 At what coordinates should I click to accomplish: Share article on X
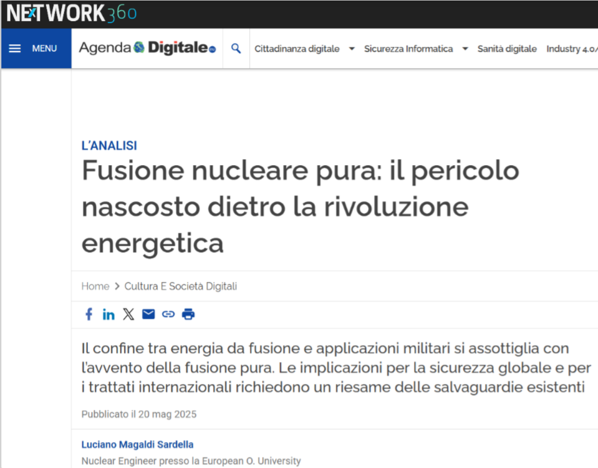click(x=129, y=314)
